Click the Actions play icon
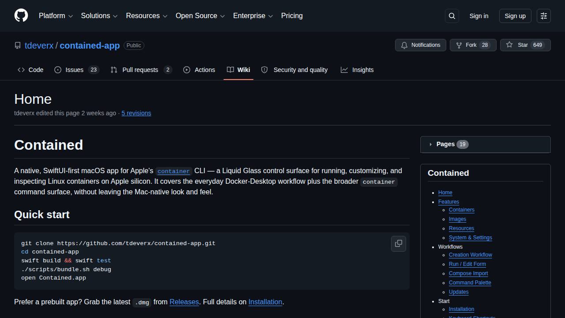This screenshot has height=318, width=565. (x=187, y=70)
